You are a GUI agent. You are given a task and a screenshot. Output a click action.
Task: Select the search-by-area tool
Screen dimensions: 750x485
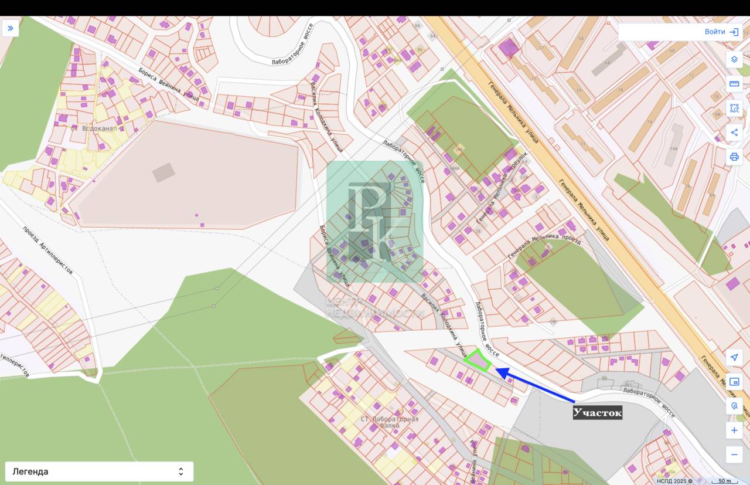pos(734,108)
